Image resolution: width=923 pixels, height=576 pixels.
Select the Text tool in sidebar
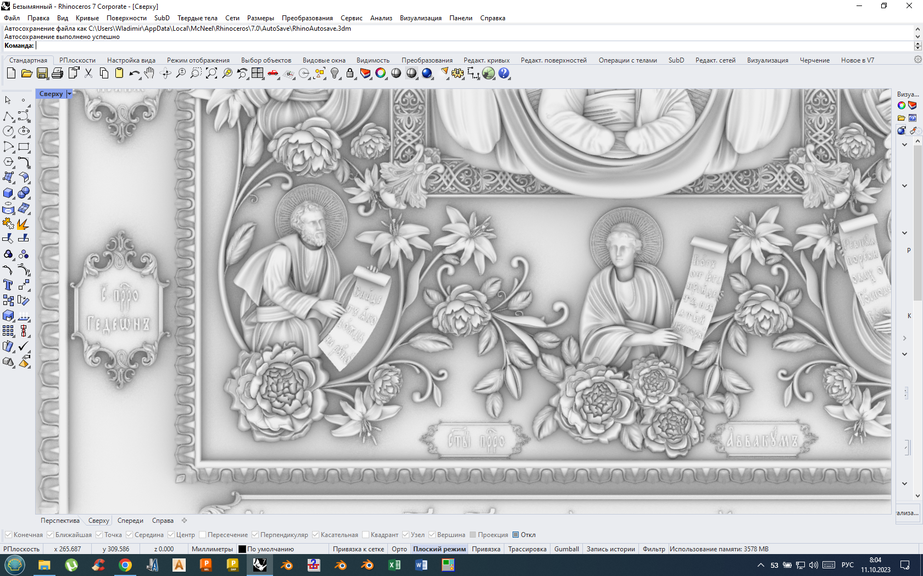point(8,285)
